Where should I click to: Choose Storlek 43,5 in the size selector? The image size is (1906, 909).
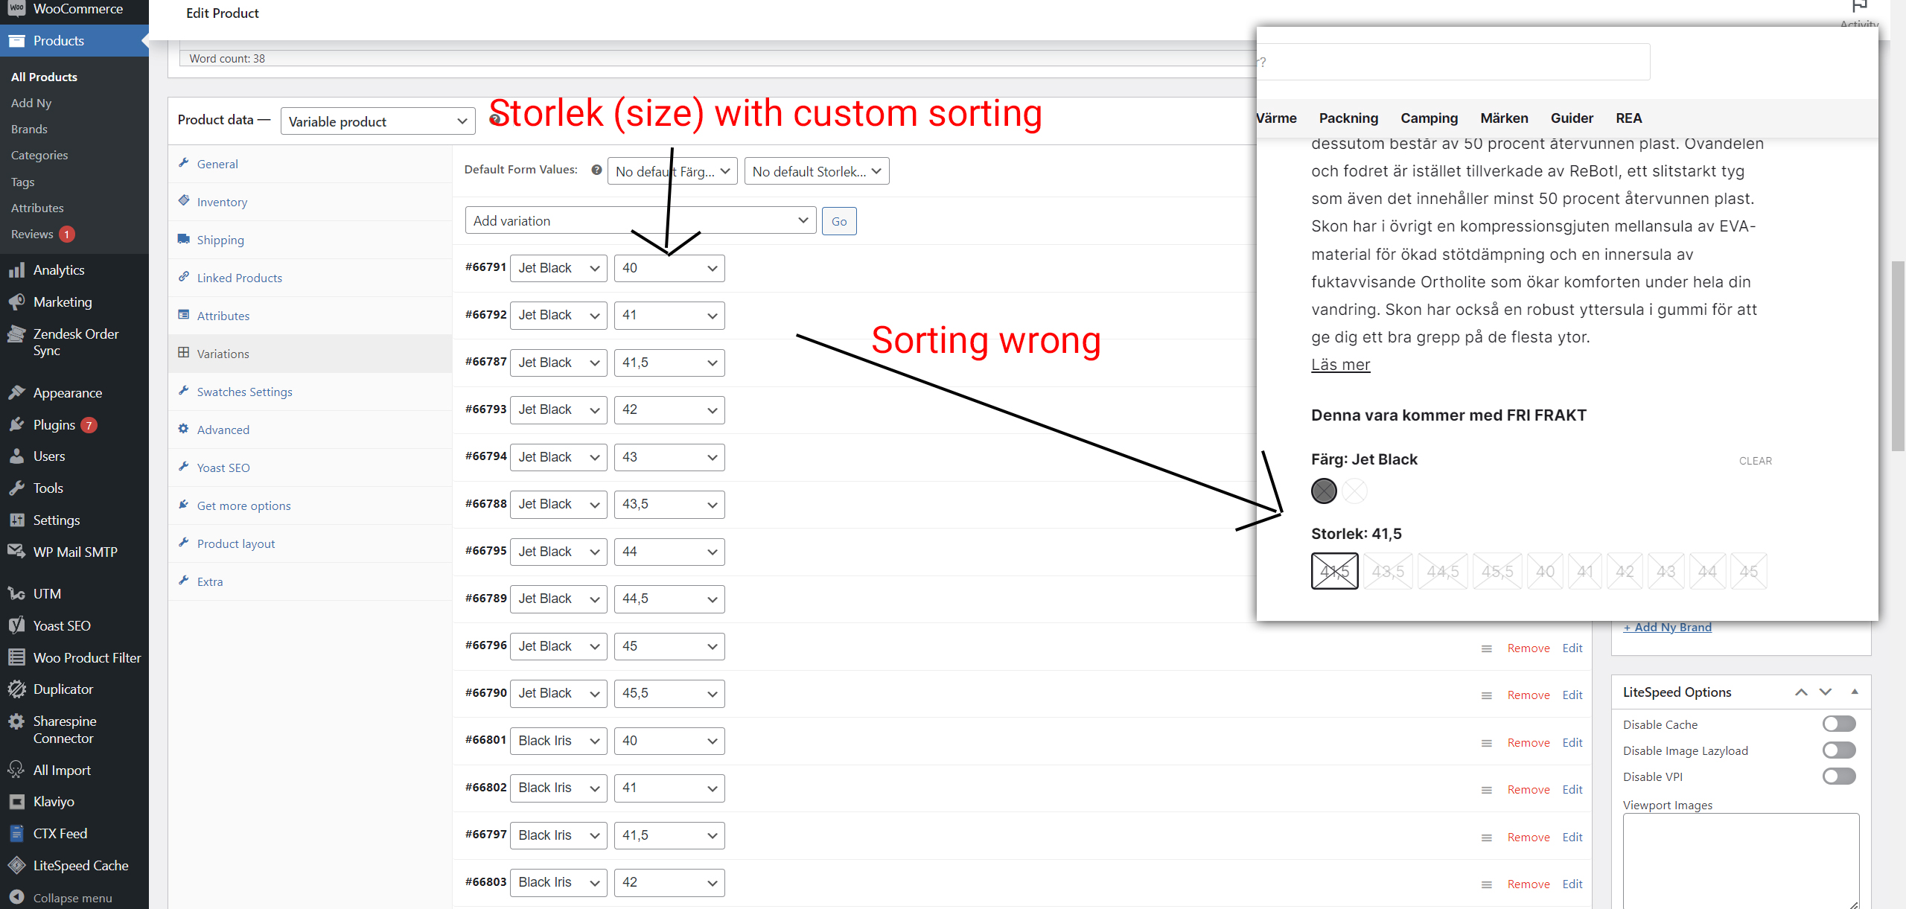click(1388, 570)
